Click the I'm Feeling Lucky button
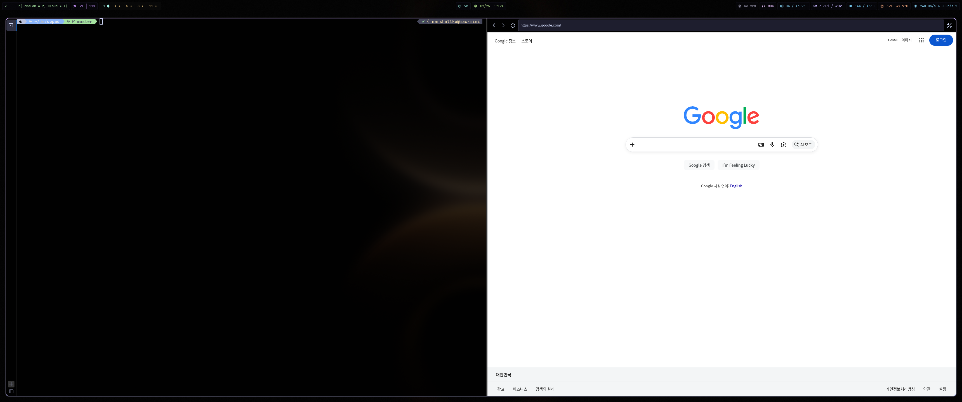Viewport: 962px width, 402px height. pos(738,165)
